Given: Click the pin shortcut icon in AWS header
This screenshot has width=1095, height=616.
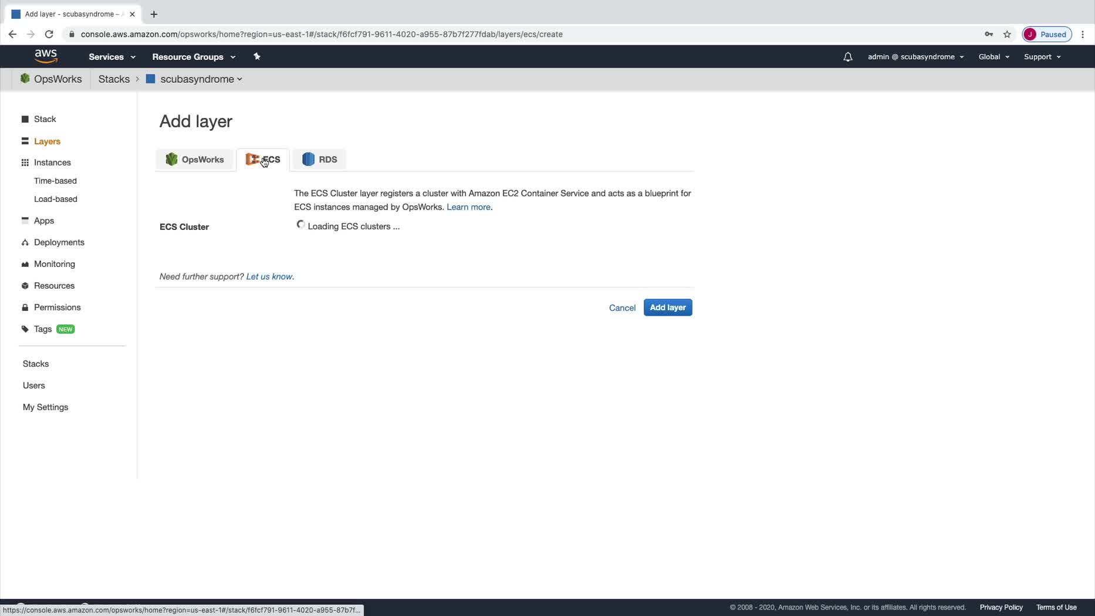Looking at the screenshot, I should coord(256,56).
